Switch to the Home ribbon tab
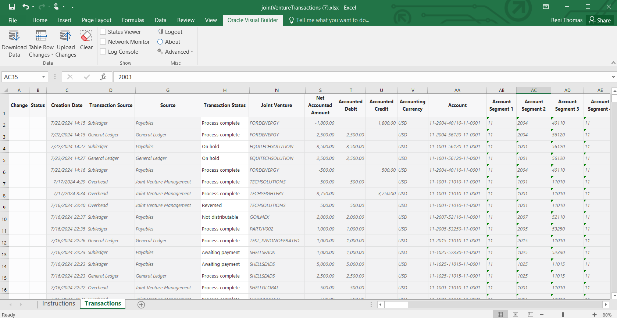 click(40, 20)
